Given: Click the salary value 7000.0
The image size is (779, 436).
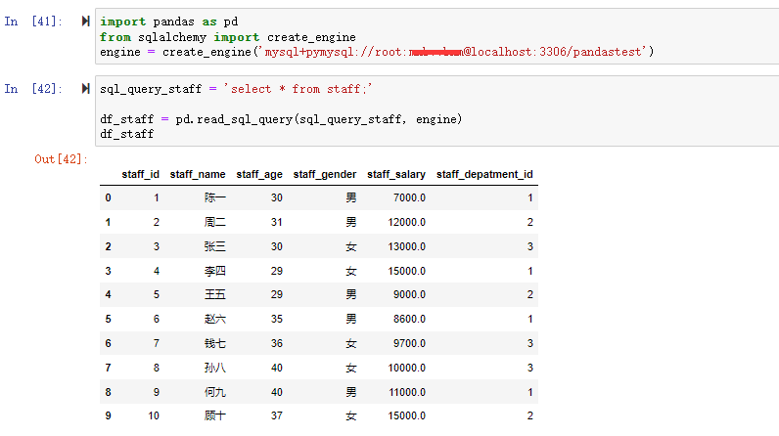Looking at the screenshot, I should click(409, 197).
